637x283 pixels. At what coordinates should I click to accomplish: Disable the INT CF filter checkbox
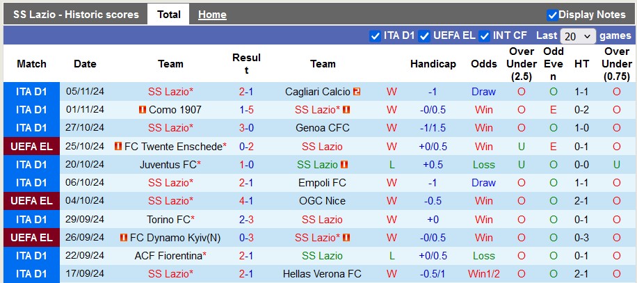[484, 36]
